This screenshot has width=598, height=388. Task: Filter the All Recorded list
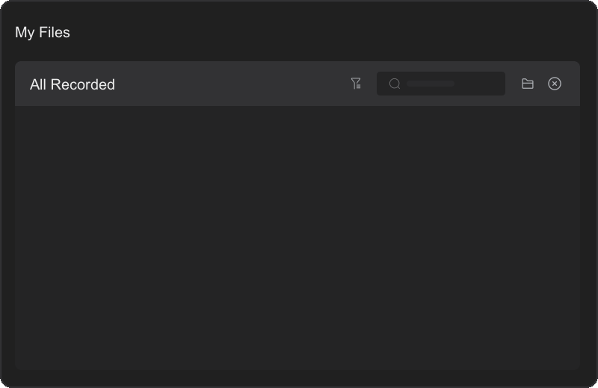click(x=357, y=84)
